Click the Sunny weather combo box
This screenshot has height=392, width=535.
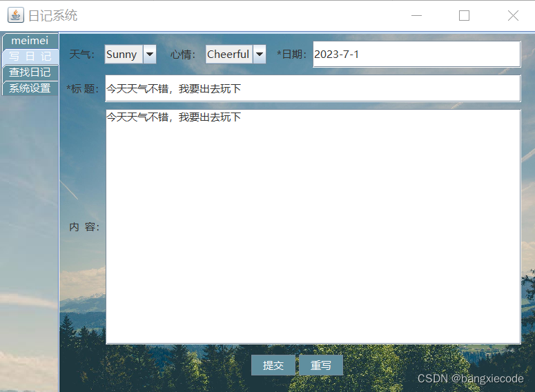130,55
